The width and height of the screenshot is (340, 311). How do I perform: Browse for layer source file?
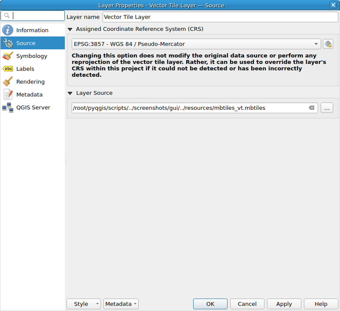pos(327,108)
